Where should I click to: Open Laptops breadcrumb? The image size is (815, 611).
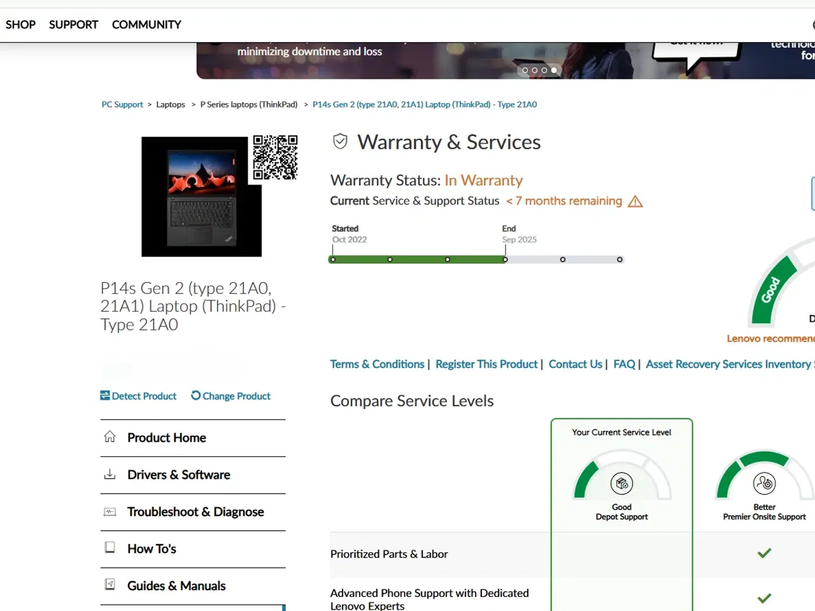[x=171, y=104]
